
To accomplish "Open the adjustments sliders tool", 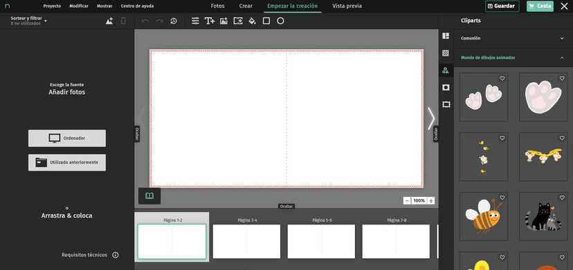I will 196,21.
